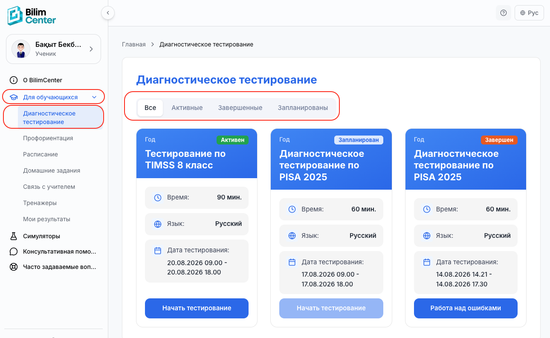Switch to the Завершенные tab

click(240, 108)
